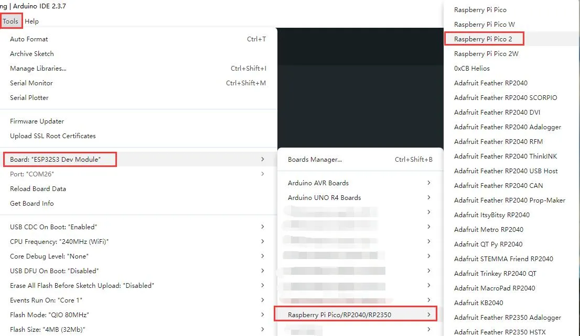The height and width of the screenshot is (336, 580).
Task: Select Raspberry Pi Pico 2 board
Action: point(483,39)
